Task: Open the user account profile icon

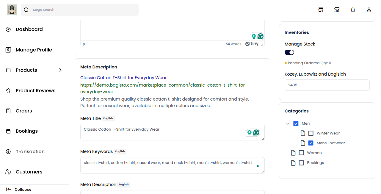Action: click(x=369, y=10)
